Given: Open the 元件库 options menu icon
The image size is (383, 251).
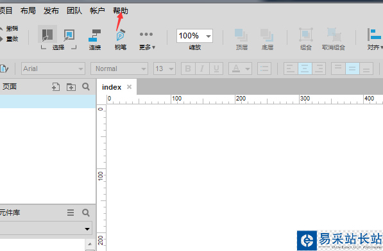Looking at the screenshot, I should point(71,213).
